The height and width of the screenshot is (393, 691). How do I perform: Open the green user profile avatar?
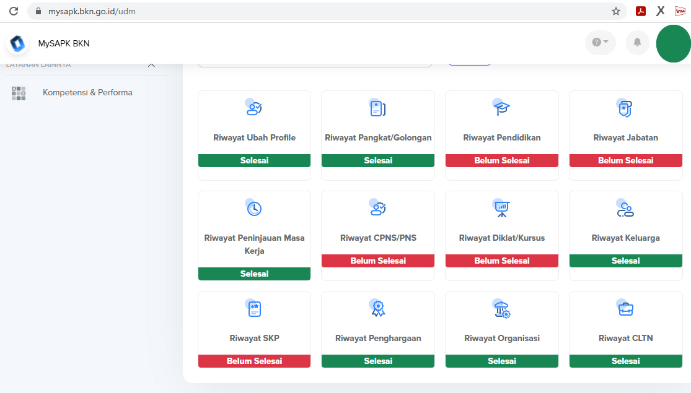pos(674,43)
